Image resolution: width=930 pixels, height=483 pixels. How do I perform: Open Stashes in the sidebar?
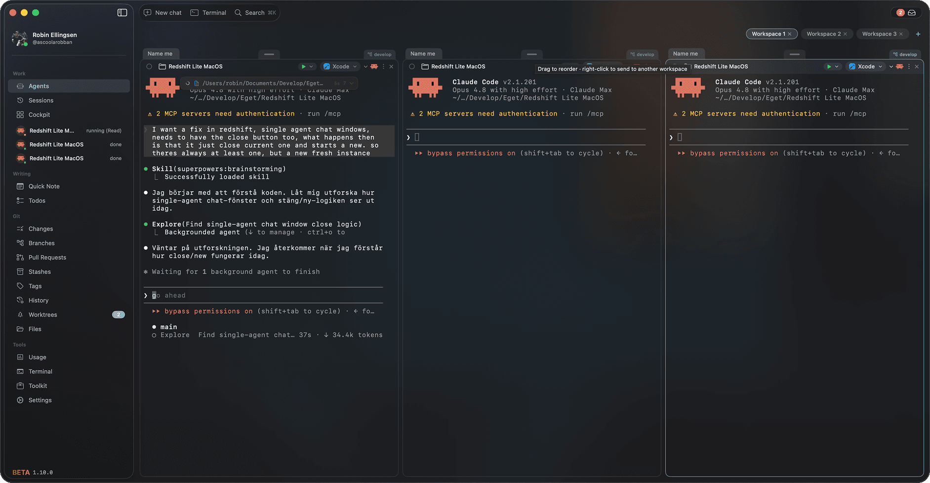click(x=69, y=272)
